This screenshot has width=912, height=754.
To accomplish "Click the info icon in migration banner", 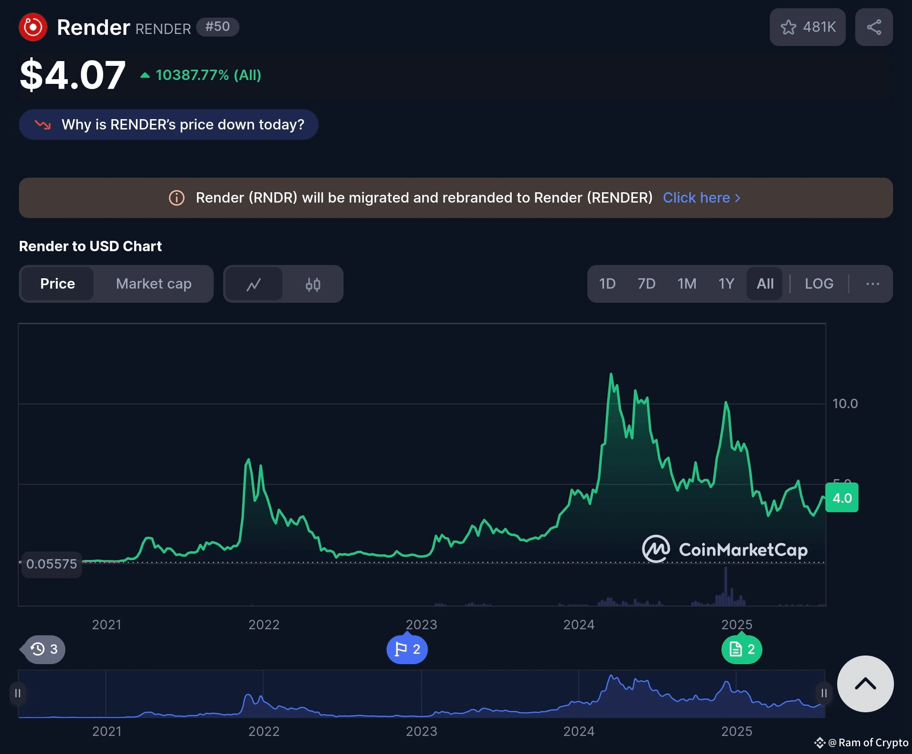I will point(177,198).
